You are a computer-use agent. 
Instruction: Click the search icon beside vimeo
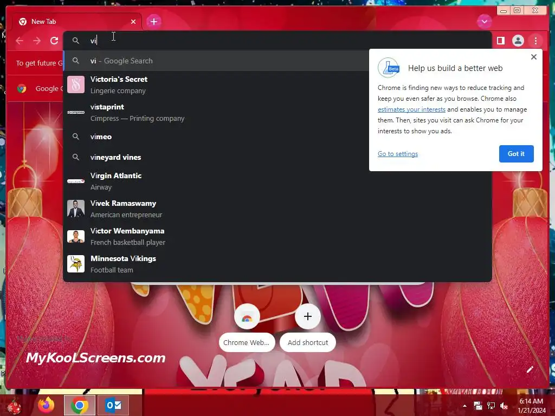point(76,136)
